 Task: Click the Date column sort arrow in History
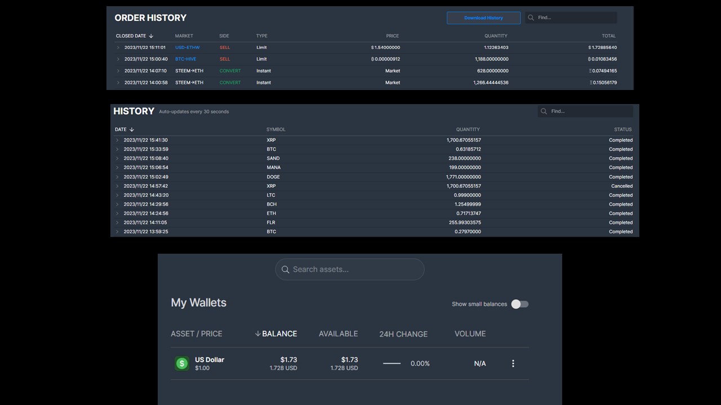[x=132, y=129]
